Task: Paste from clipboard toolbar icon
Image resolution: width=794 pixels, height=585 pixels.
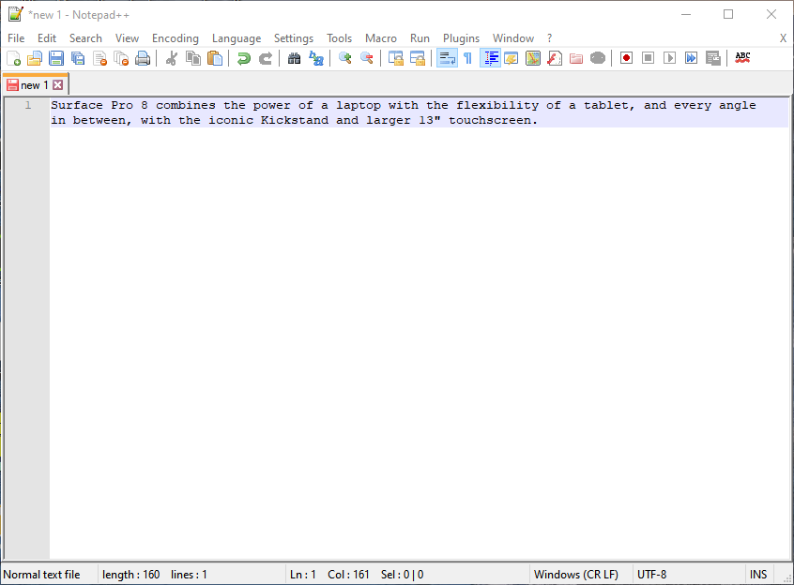Action: pyautogui.click(x=215, y=59)
